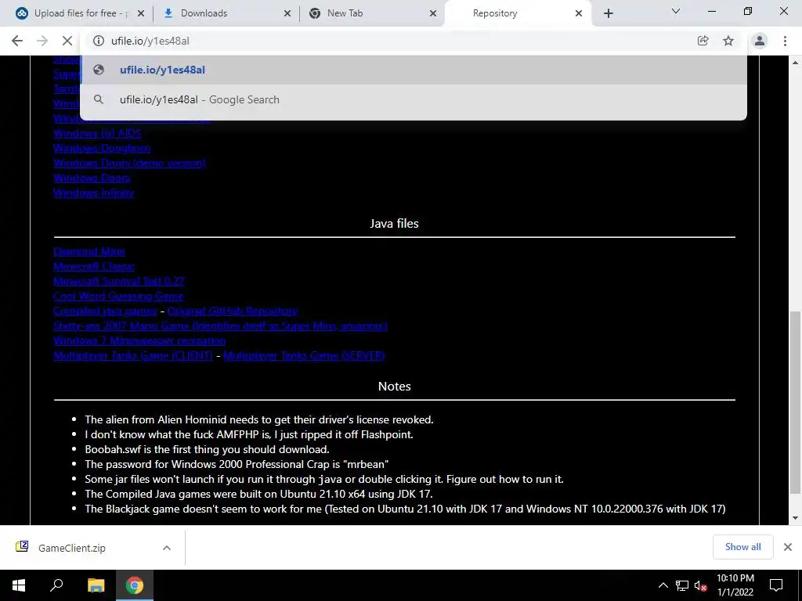Click the note about Boobah.swf

(x=207, y=450)
